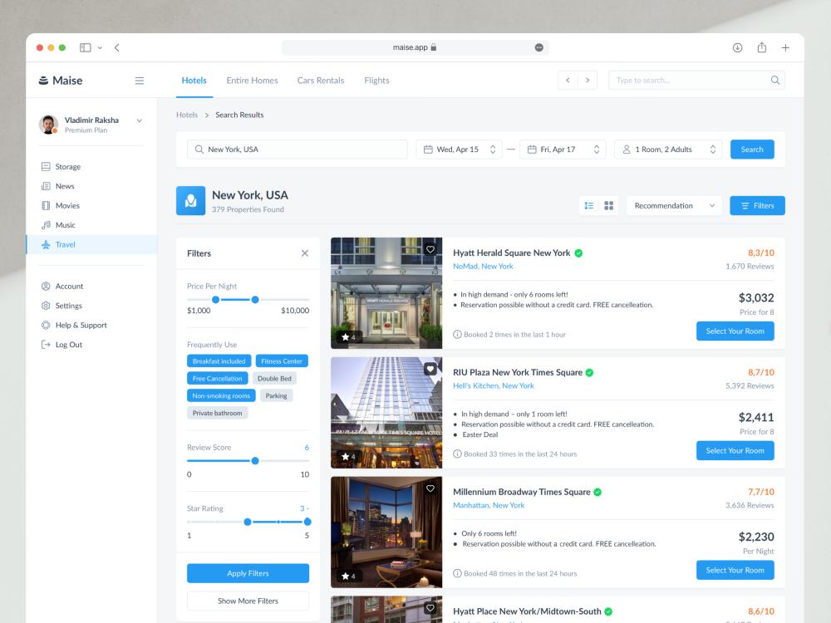This screenshot has width=831, height=623.
Task: Change check-in date Wed, Apr 15
Action: point(459,150)
